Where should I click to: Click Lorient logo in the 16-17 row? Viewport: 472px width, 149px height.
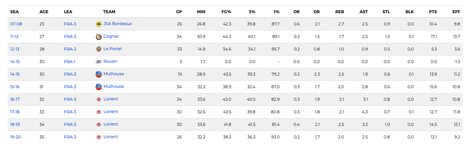coord(99,99)
